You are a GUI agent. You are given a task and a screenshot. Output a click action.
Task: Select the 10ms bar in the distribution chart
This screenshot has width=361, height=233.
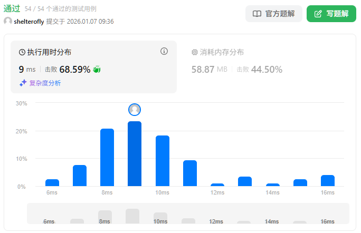163,161
